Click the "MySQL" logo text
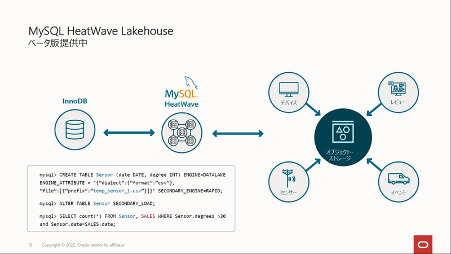 181,94
